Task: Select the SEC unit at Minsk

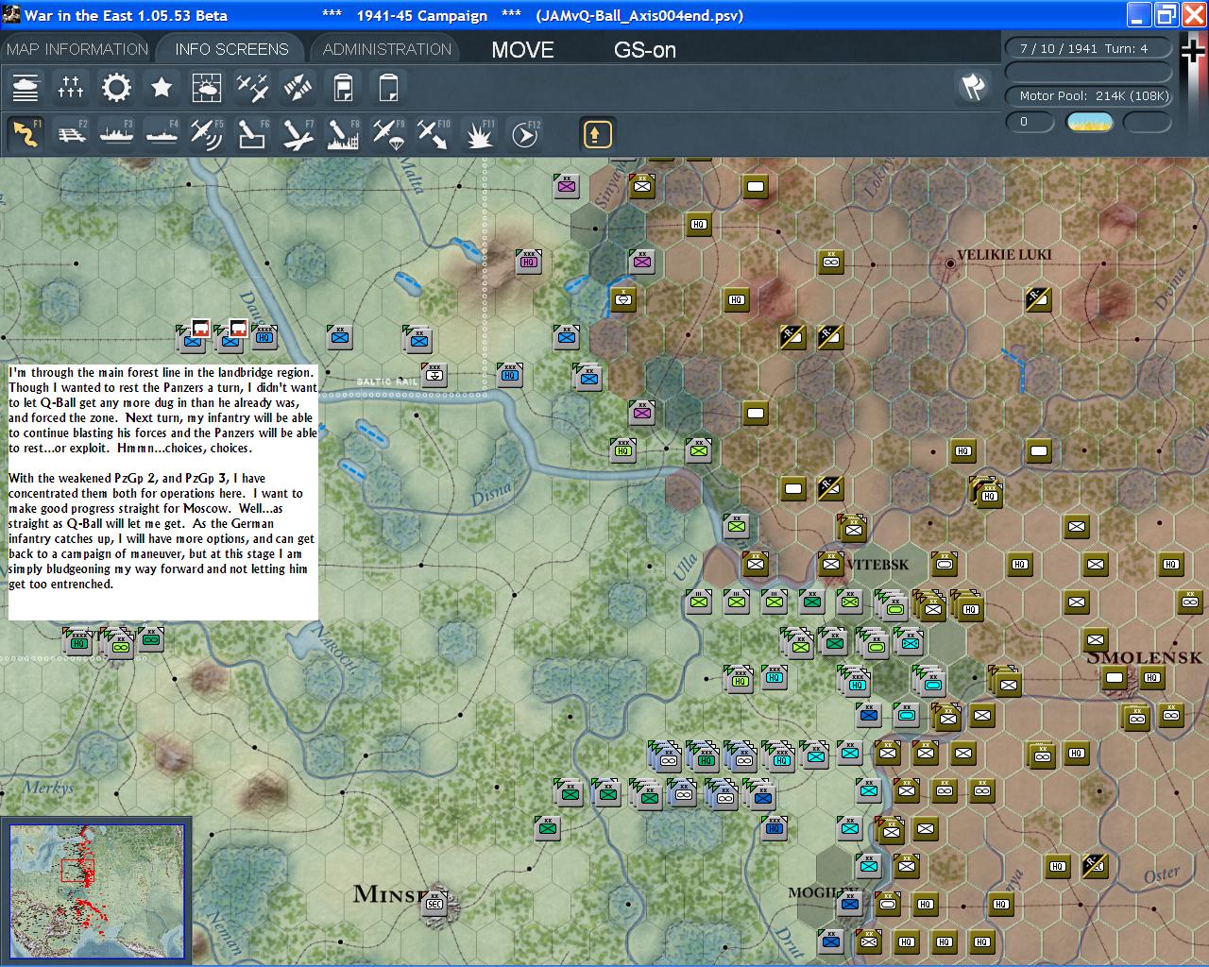Action: (435, 904)
